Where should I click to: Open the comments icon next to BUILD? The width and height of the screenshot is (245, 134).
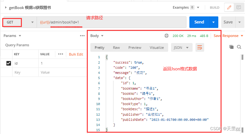(239, 7)
